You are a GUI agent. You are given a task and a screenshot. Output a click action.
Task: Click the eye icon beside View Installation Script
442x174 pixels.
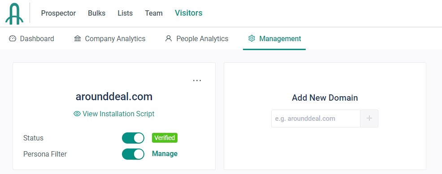(77, 114)
